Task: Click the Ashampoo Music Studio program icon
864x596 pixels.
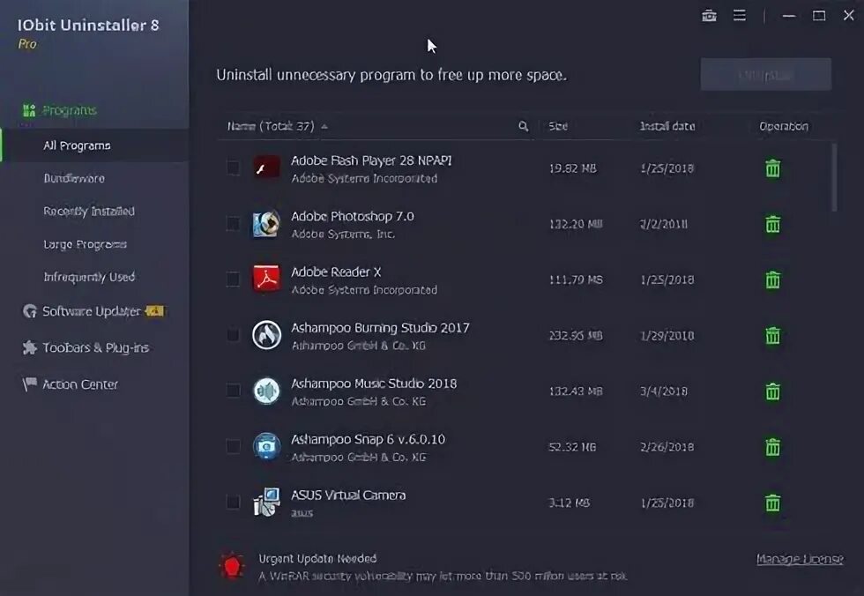Action: [x=266, y=391]
